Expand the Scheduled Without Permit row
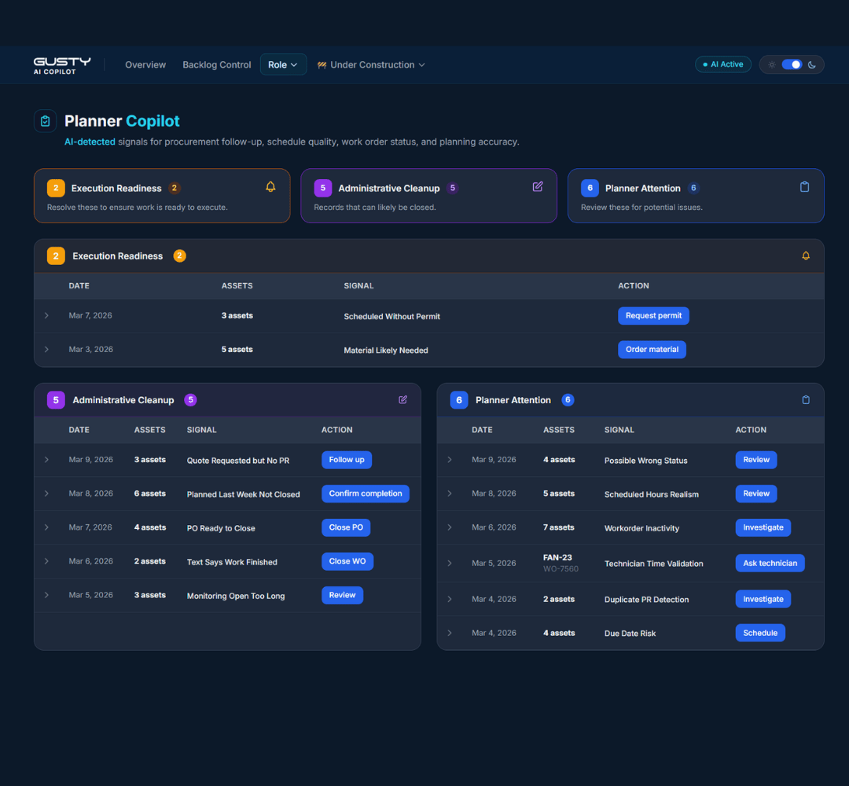Screen dimensions: 849x786 [47, 315]
